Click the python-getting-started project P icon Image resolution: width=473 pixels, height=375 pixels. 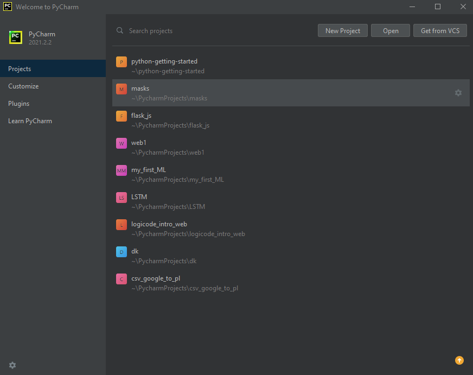[122, 62]
